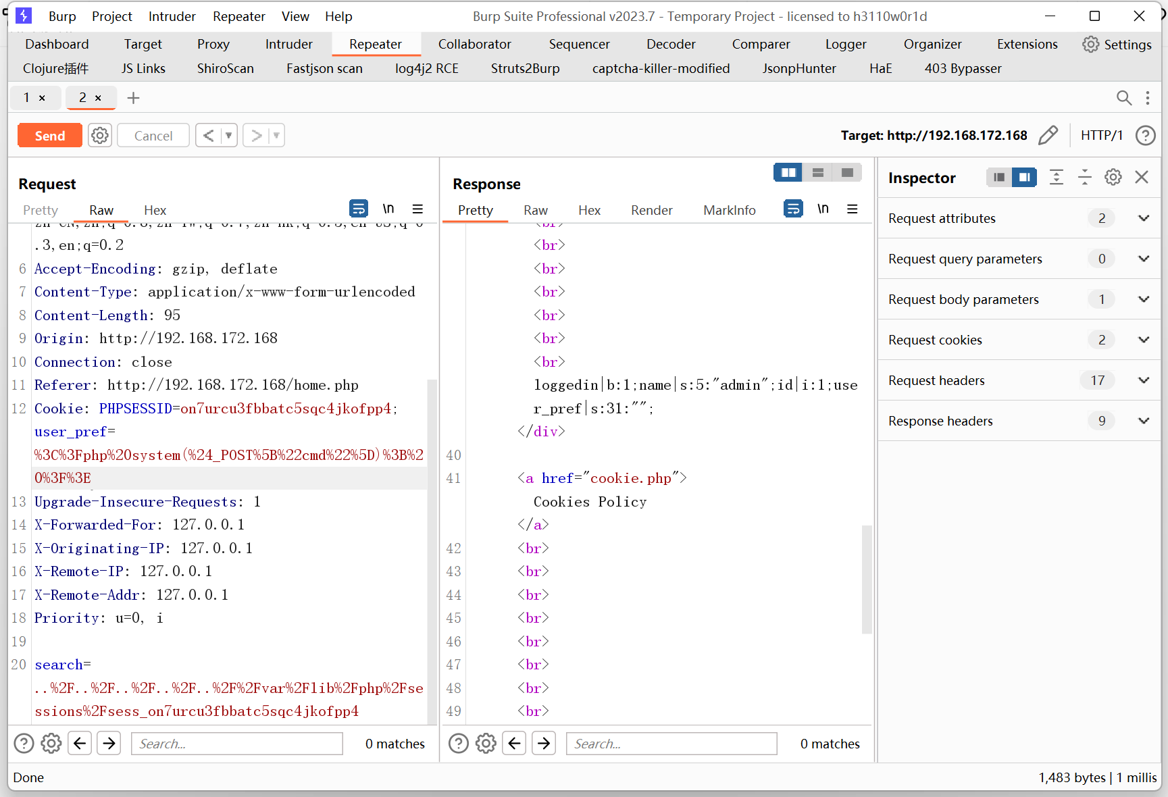Open the HaE extension tab

(880, 68)
